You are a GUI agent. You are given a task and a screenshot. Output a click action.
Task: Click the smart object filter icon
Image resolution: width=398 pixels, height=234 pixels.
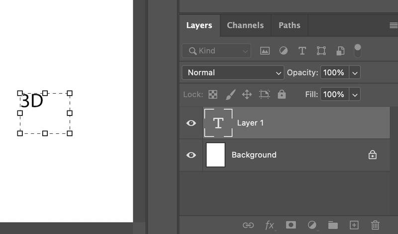340,51
